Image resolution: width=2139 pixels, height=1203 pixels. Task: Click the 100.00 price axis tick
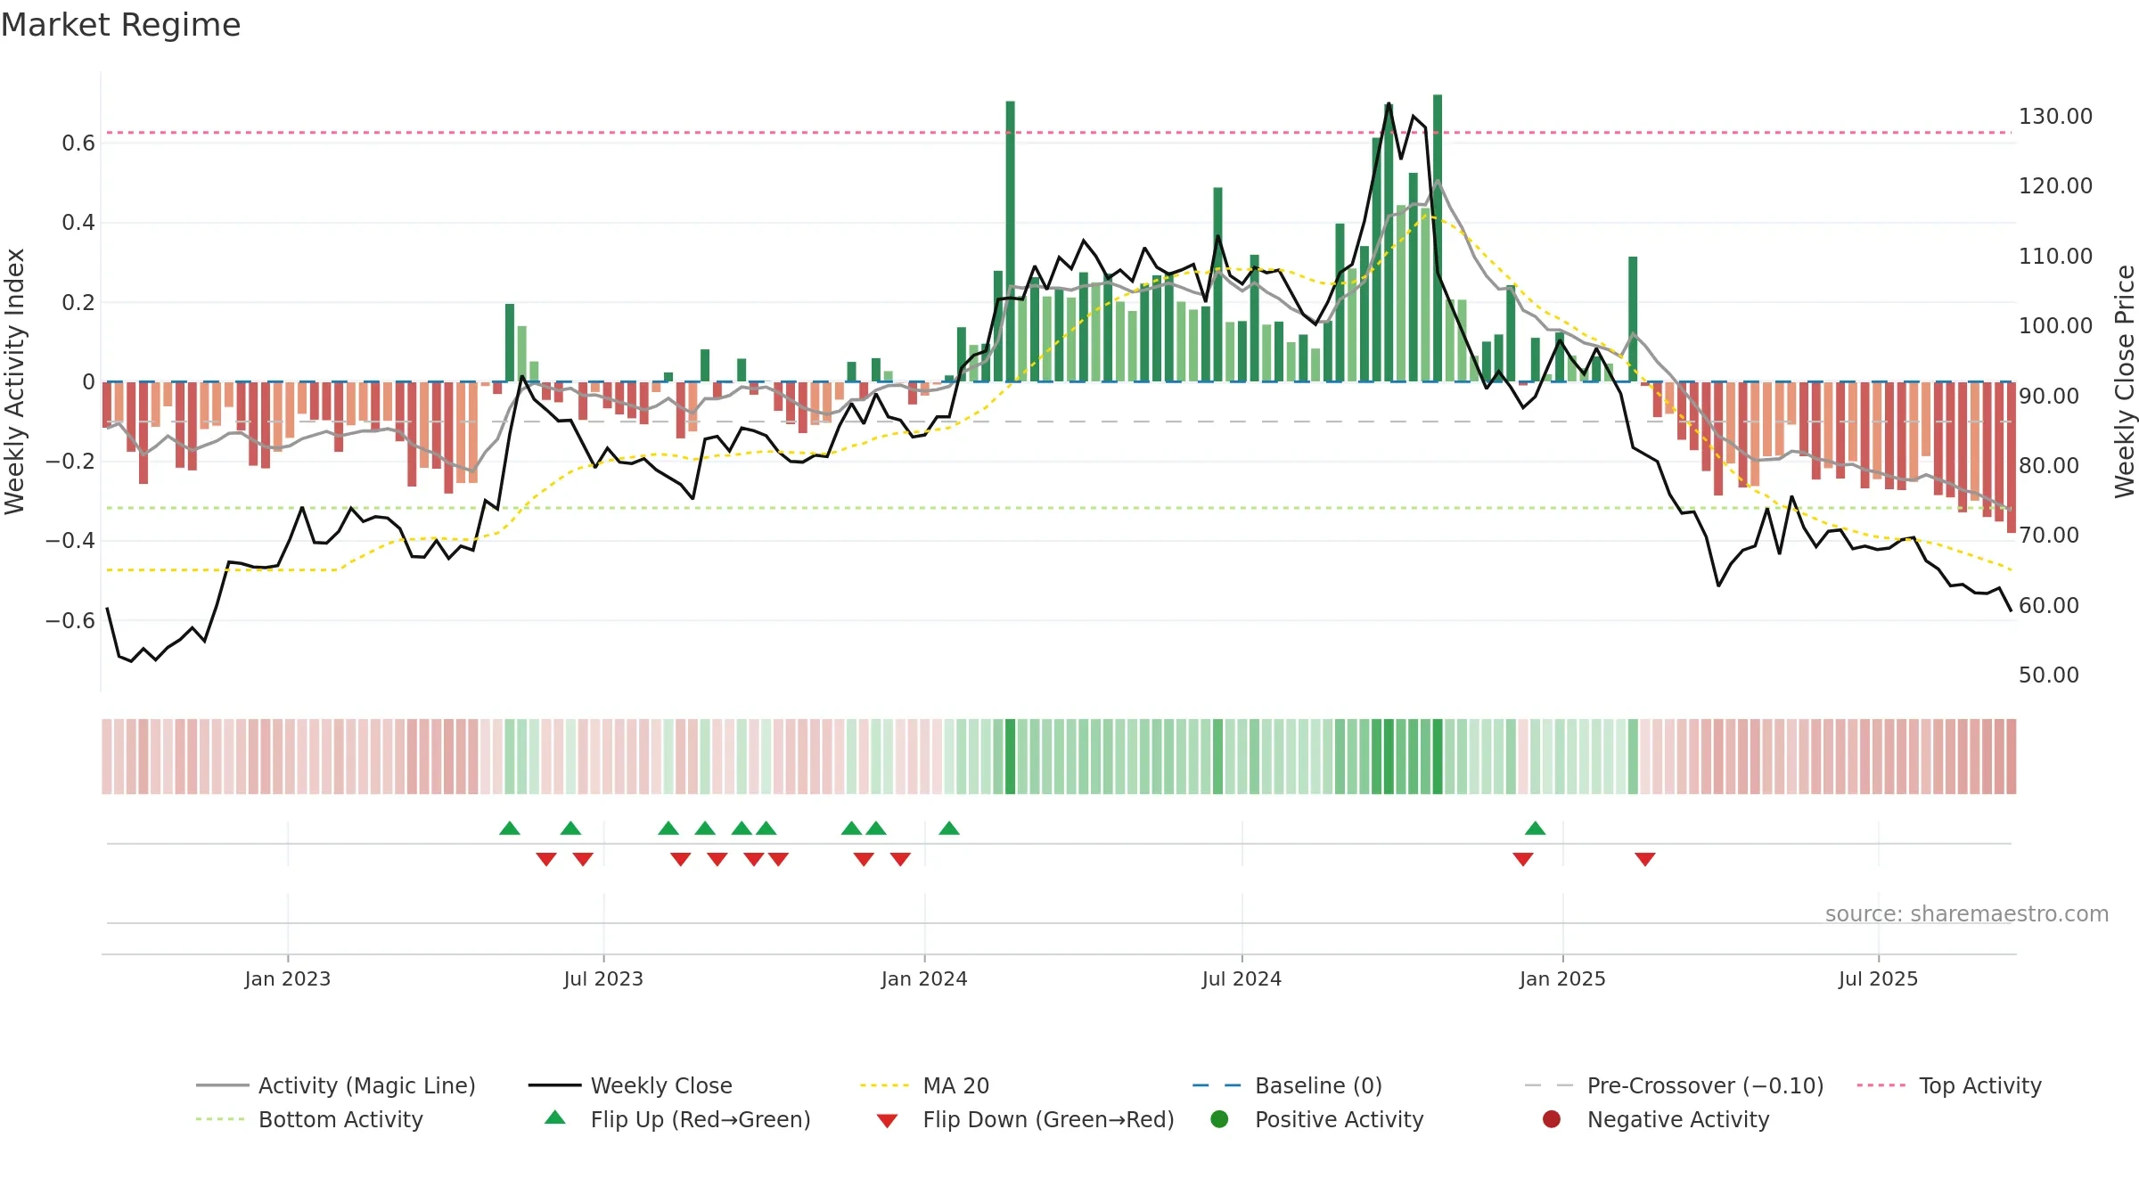coord(2055,326)
